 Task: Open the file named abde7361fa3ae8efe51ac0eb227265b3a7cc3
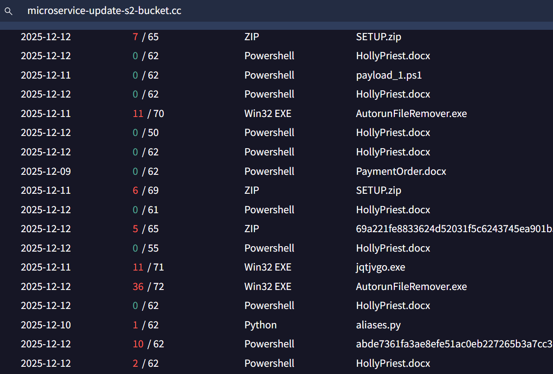coord(454,344)
